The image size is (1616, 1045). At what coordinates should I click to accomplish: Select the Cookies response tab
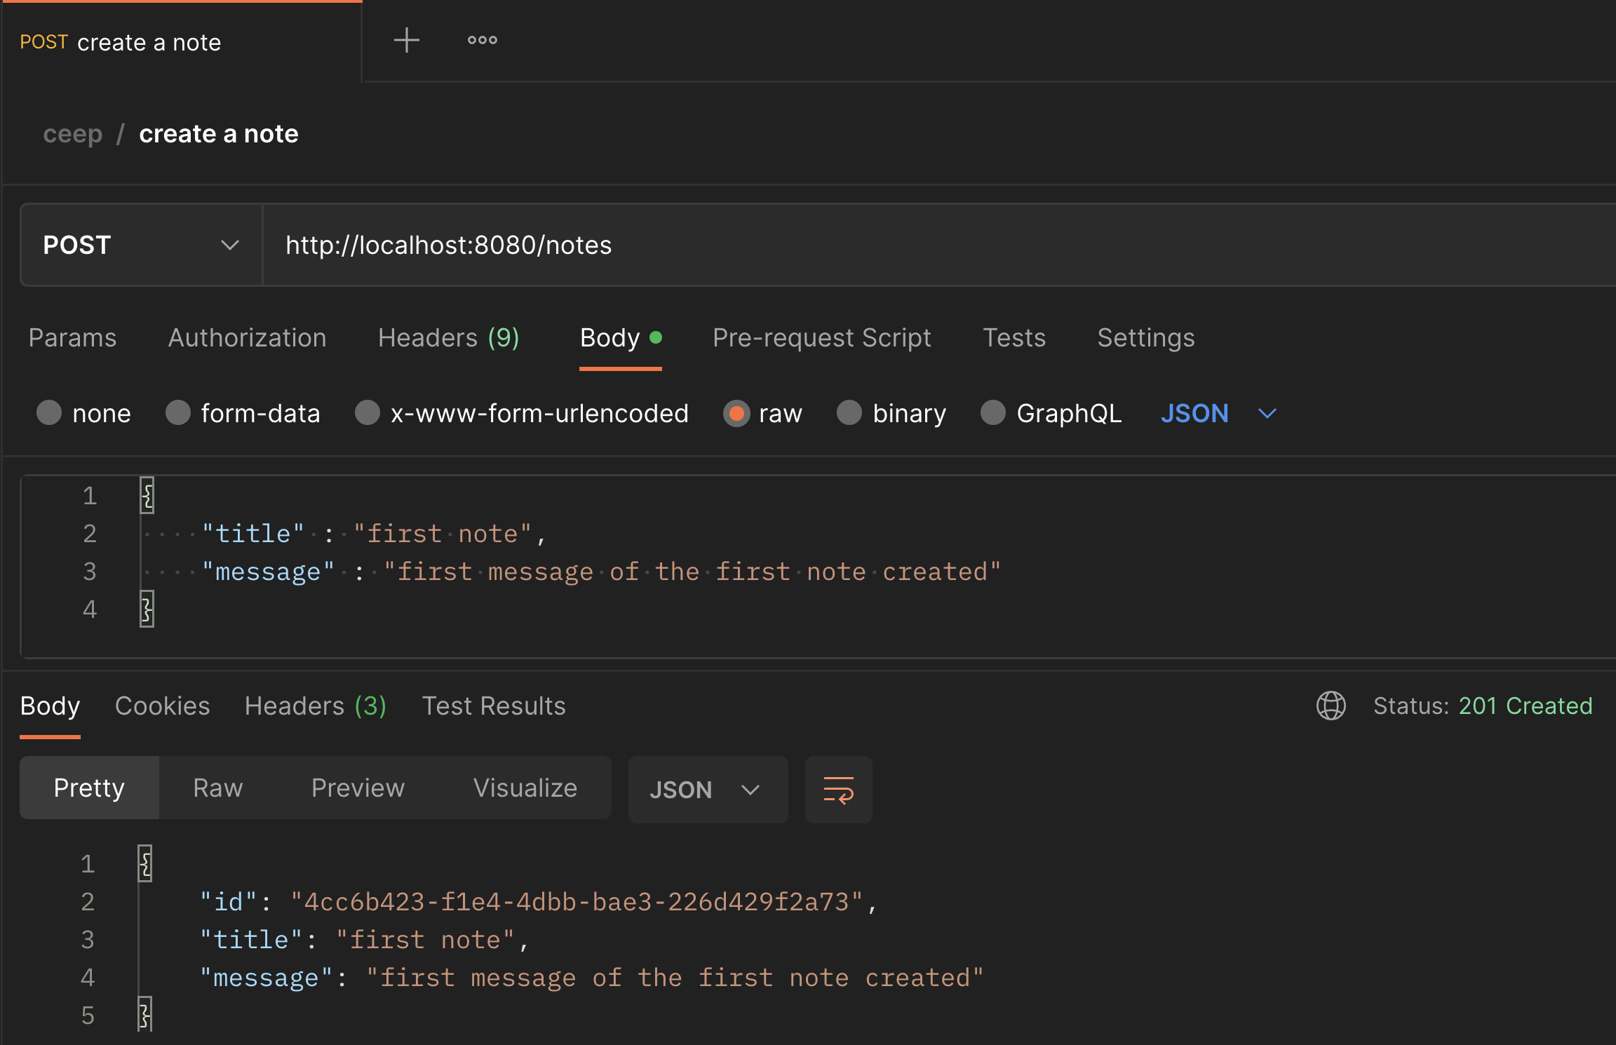161,706
